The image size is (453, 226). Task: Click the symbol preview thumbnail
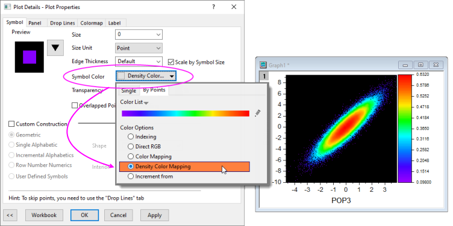tap(30, 57)
